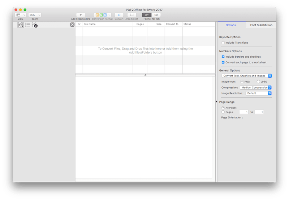
Task: Collapse the options panel with side arrow
Action: pyautogui.click(x=216, y=102)
